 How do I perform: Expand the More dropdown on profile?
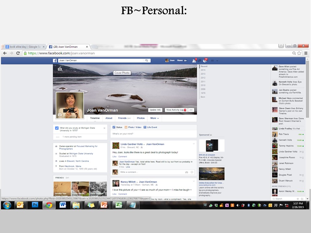[x=155, y=118]
